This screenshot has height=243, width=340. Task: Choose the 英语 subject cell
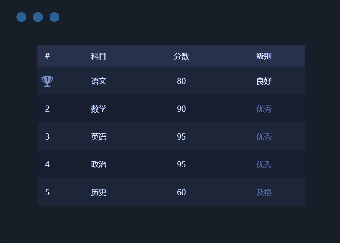[98, 136]
